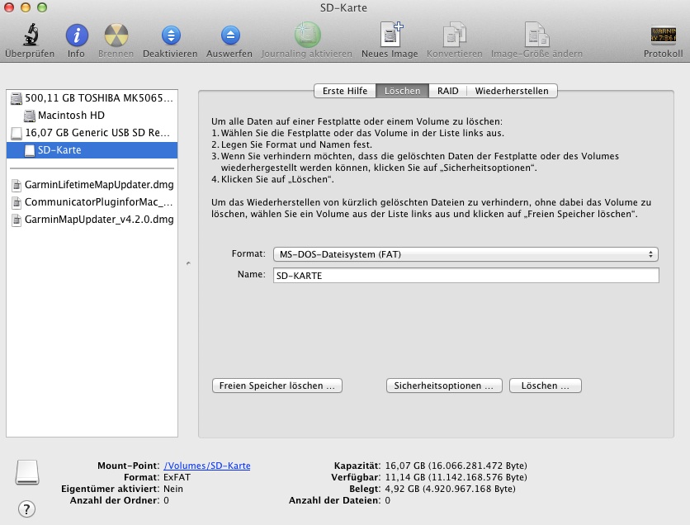Select the Macintosh HD volume
This screenshot has height=525, width=690.
click(92, 116)
